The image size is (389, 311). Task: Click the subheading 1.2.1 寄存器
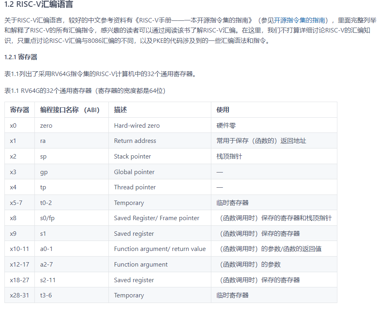point(21,57)
